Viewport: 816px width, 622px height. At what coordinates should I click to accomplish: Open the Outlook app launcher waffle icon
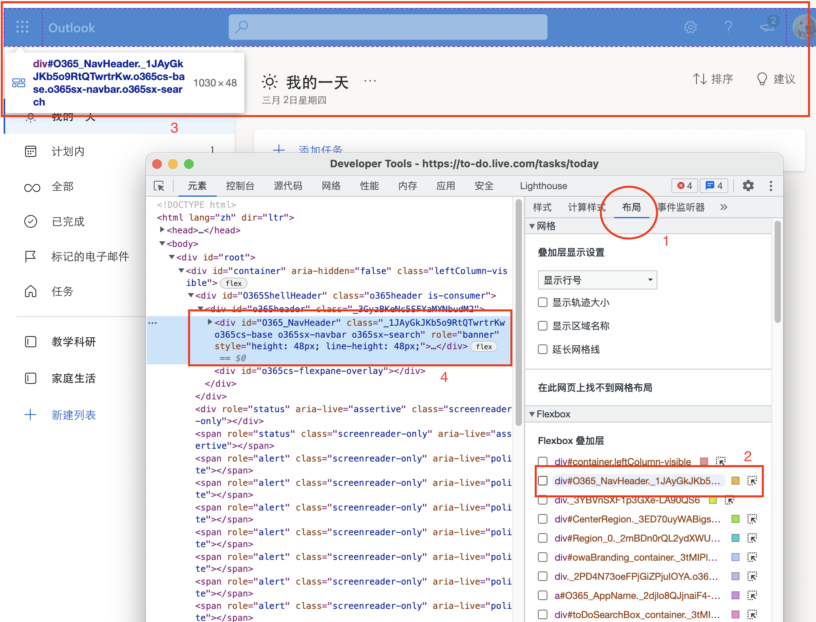pyautogui.click(x=22, y=27)
